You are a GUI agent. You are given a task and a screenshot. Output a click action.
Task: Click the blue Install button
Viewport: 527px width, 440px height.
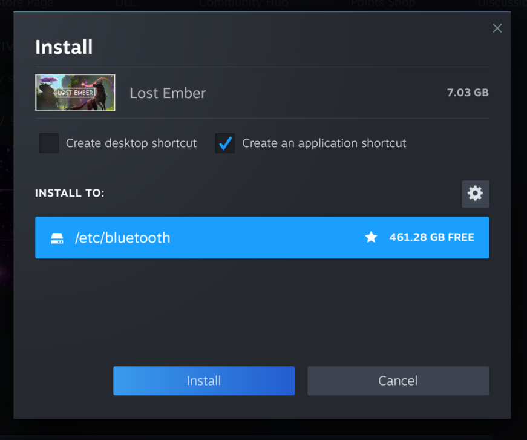tap(204, 381)
